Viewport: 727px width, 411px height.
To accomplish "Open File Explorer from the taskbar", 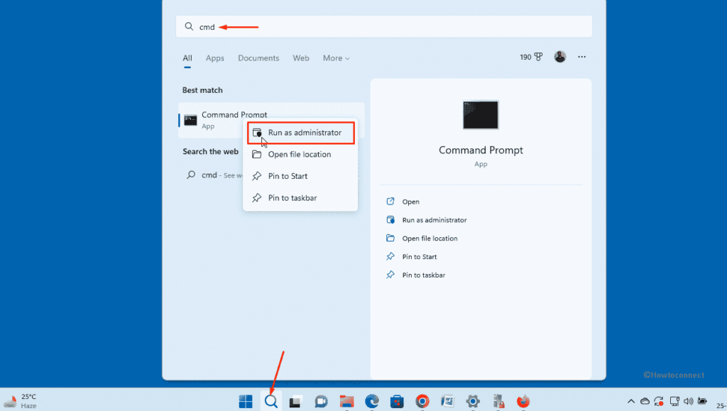I will [346, 401].
